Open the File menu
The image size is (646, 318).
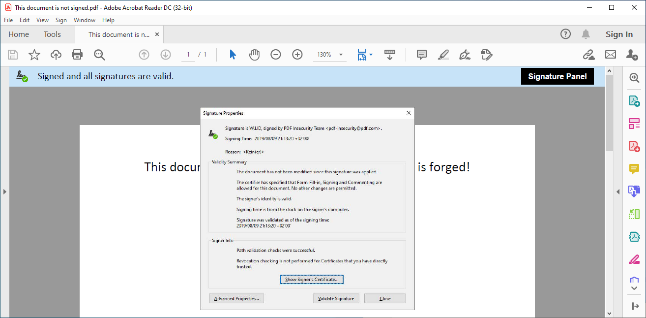point(8,20)
